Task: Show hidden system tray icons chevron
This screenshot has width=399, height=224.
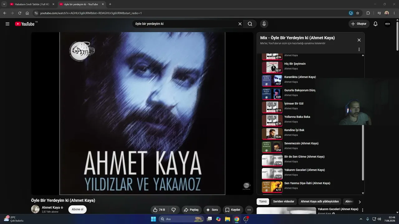Action: (x=361, y=219)
